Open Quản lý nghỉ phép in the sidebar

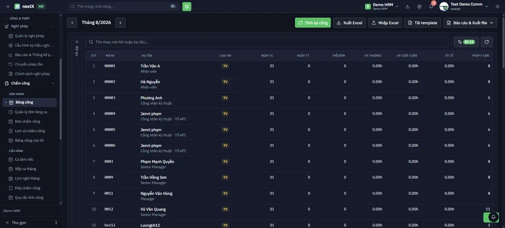[x=30, y=36]
